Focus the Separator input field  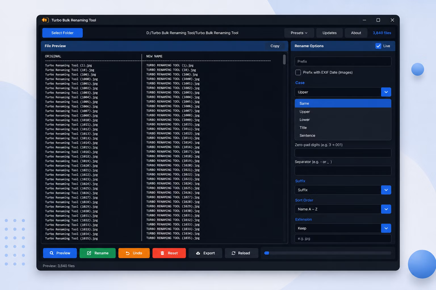coord(343,170)
